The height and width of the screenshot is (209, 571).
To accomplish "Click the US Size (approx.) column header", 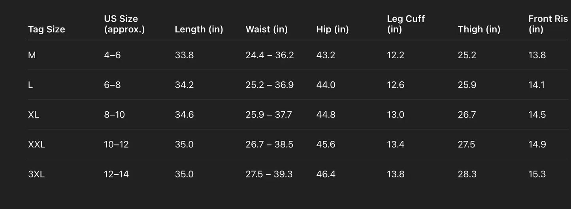I will 124,24.
